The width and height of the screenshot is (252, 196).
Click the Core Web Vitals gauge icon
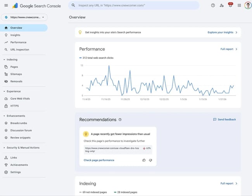pyautogui.click(x=6, y=98)
